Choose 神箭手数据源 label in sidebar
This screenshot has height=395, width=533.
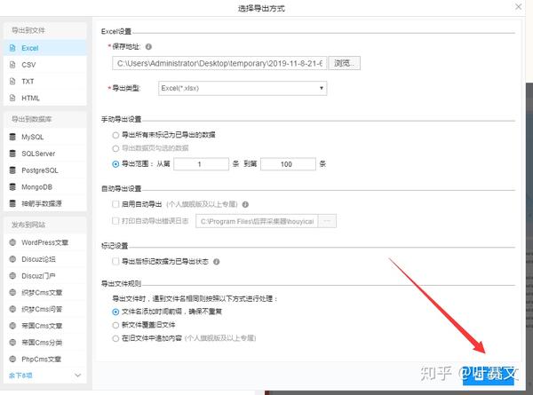pos(42,203)
